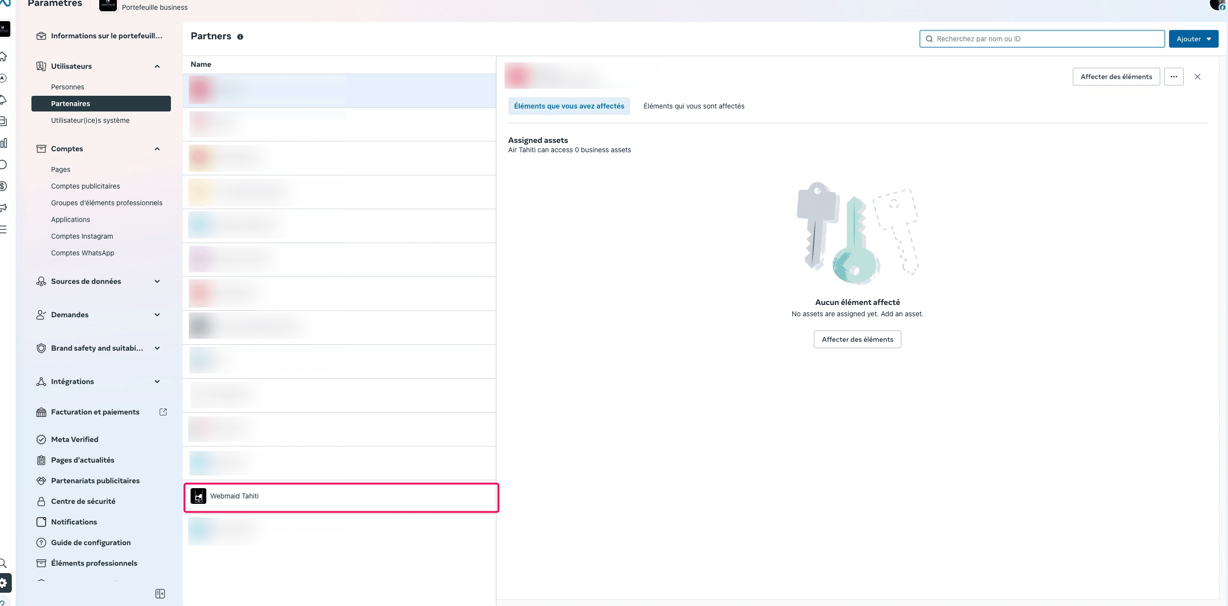The width and height of the screenshot is (1228, 606).
Task: Click the Facturation et paiements external link icon
Action: [163, 412]
